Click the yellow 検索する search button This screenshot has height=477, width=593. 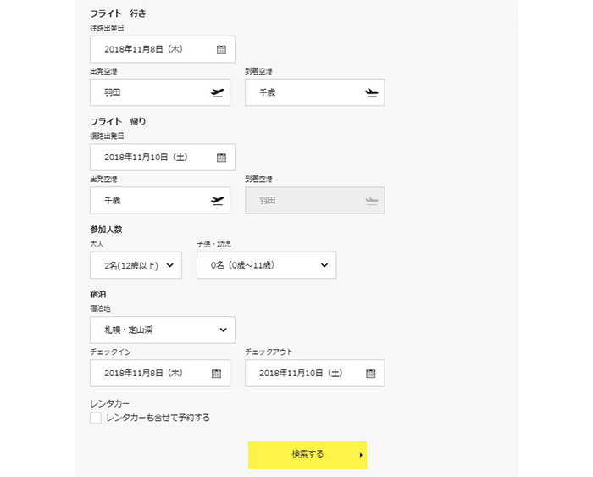[308, 455]
